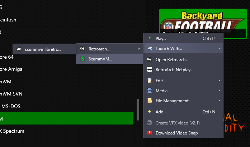
Task: Expand the Launch With submenu arrow
Action: [219, 48]
